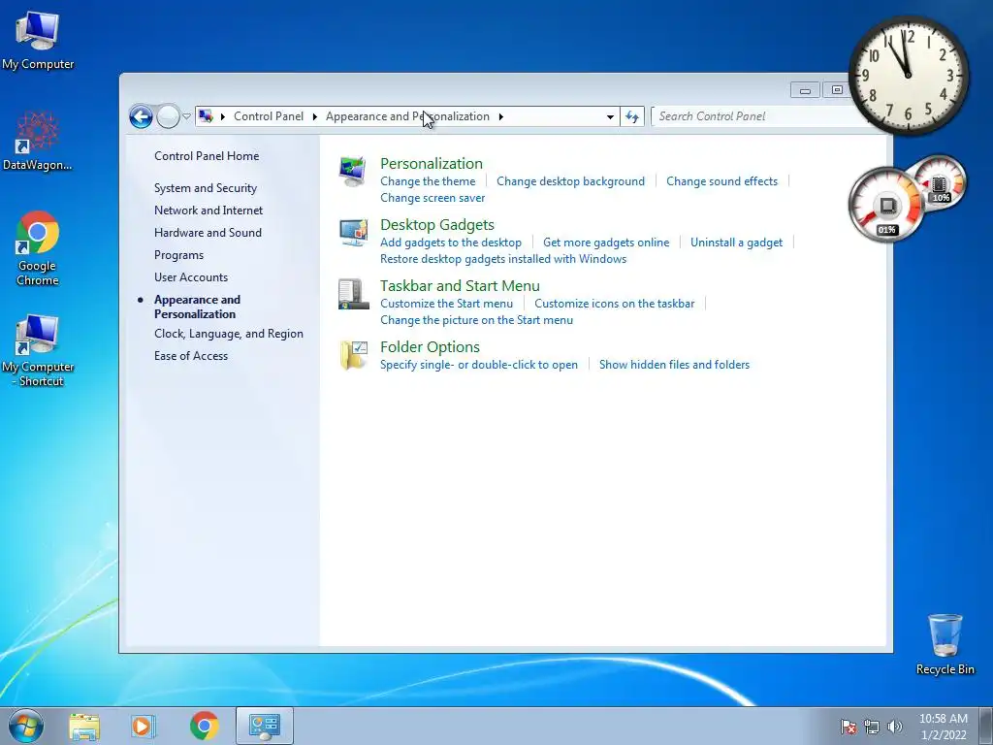This screenshot has width=993, height=745.
Task: Open Ease of Access in sidebar
Action: click(191, 356)
